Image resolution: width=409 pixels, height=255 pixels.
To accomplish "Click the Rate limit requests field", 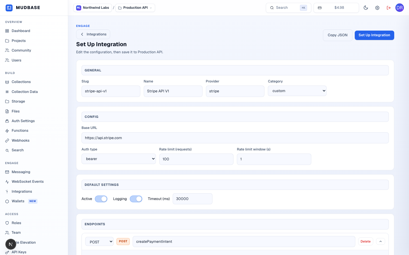I will click(196, 159).
